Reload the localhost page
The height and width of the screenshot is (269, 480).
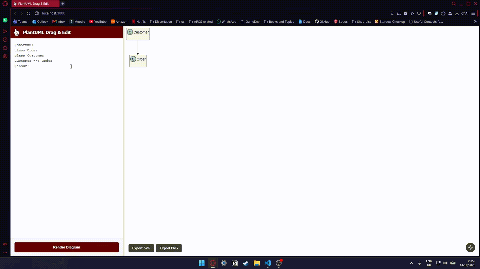point(28,13)
